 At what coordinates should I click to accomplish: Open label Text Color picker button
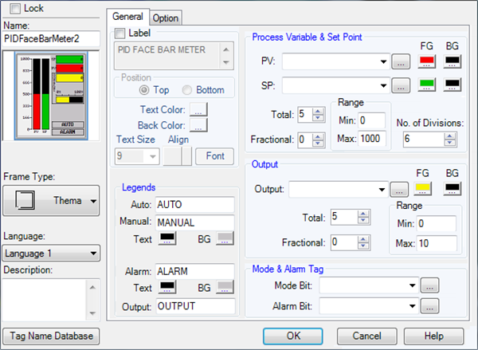point(198,109)
